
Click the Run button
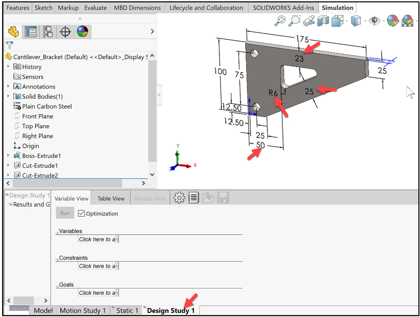click(x=65, y=213)
